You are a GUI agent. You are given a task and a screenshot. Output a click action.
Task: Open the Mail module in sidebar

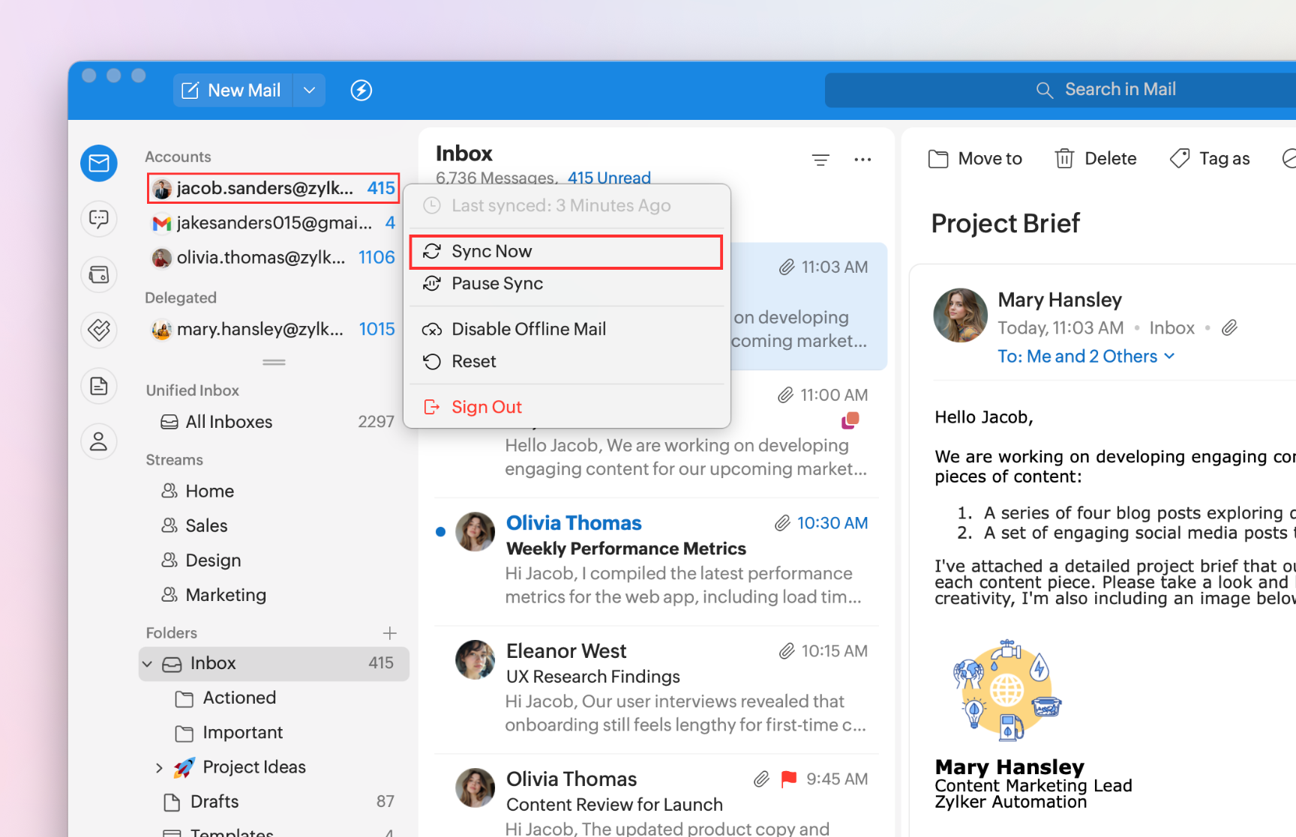[x=99, y=163]
